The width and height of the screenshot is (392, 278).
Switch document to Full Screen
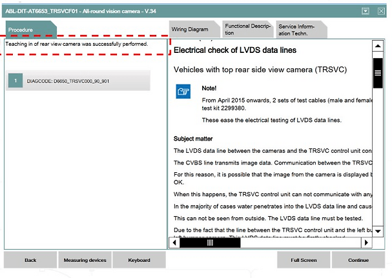[x=304, y=260]
